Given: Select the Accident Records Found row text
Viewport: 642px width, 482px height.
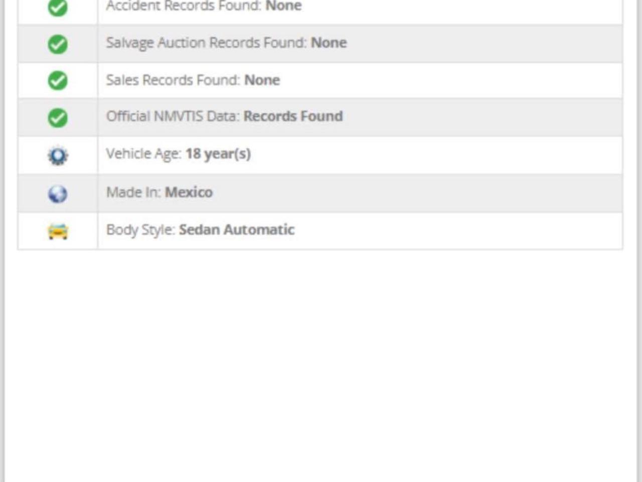Looking at the screenshot, I should [204, 6].
